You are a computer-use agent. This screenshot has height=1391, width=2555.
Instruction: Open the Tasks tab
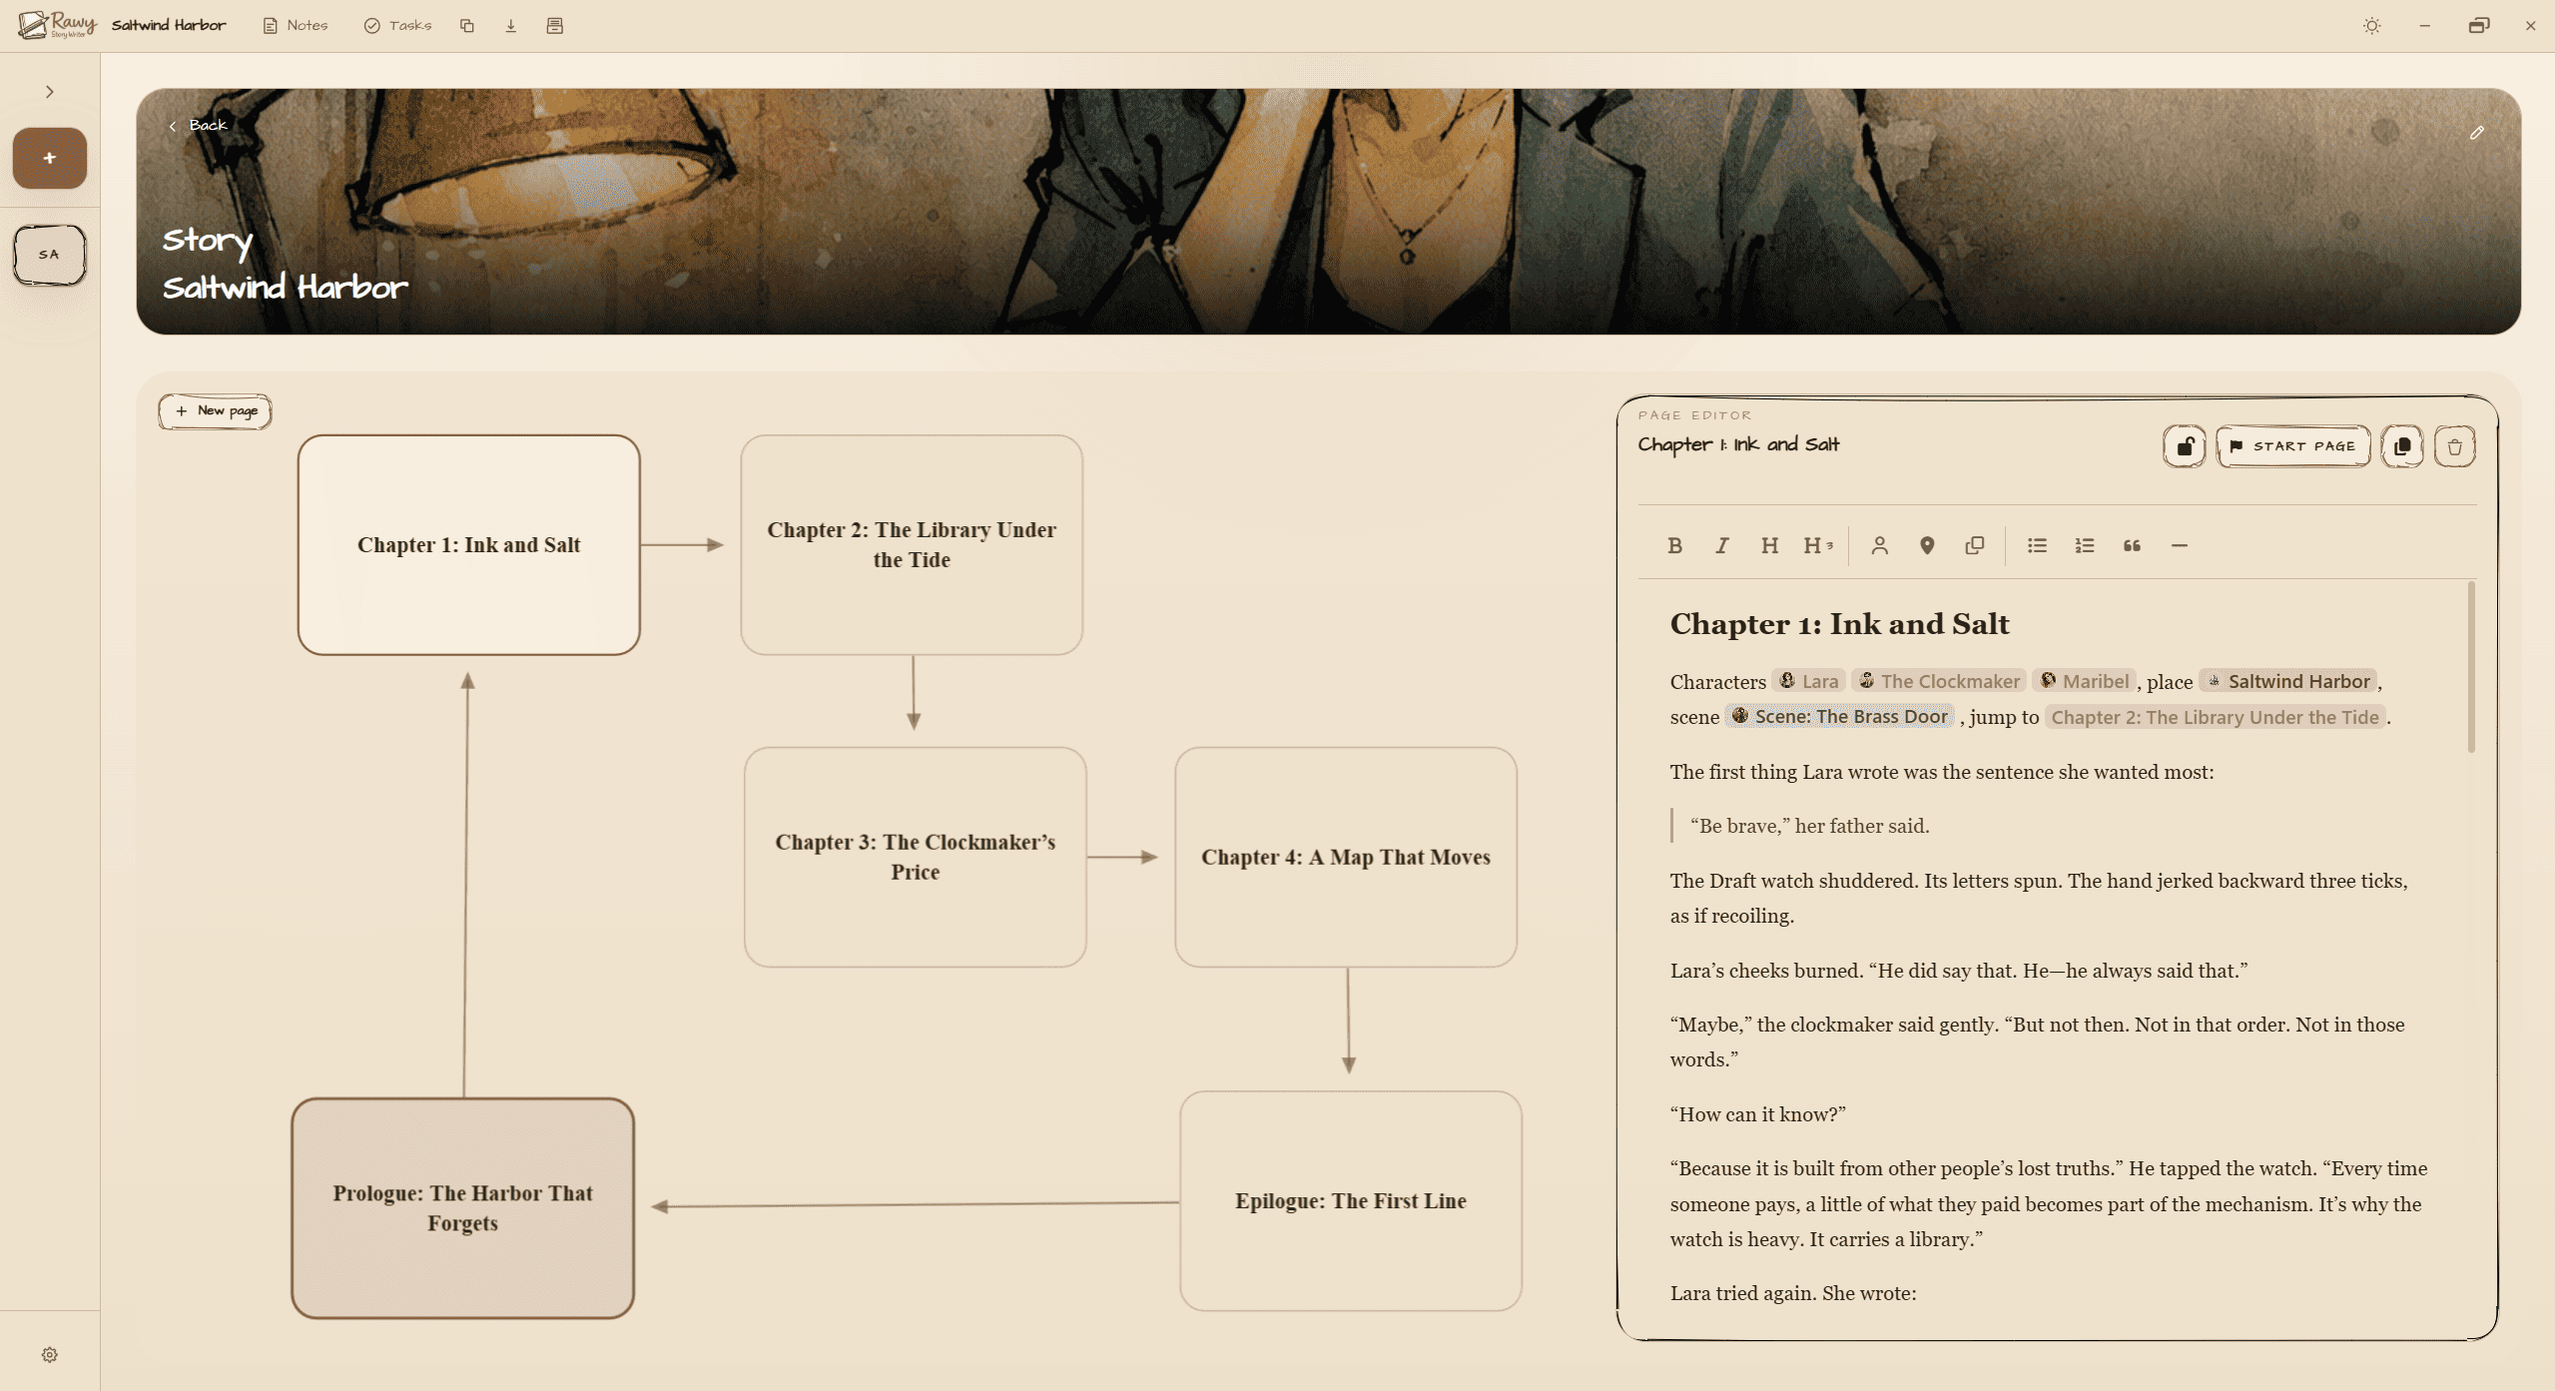click(398, 26)
